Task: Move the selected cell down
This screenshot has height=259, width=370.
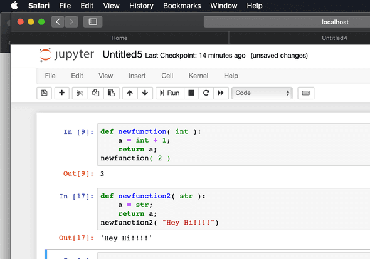Action: click(x=145, y=93)
